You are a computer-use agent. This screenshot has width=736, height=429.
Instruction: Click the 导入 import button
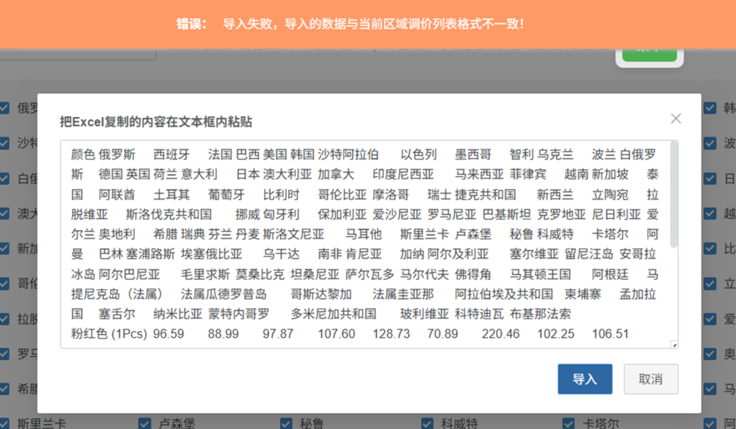tap(584, 379)
